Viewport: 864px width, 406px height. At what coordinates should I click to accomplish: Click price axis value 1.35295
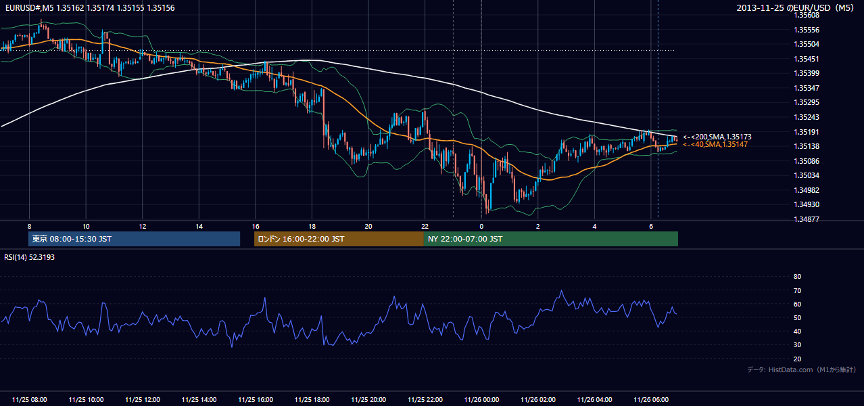(806, 103)
